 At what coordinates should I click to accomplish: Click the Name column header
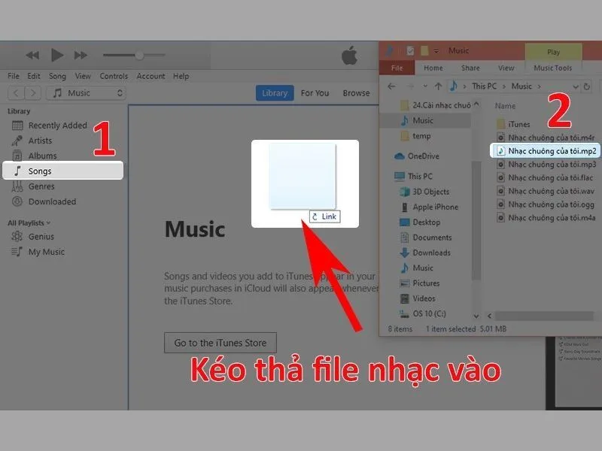tap(505, 106)
